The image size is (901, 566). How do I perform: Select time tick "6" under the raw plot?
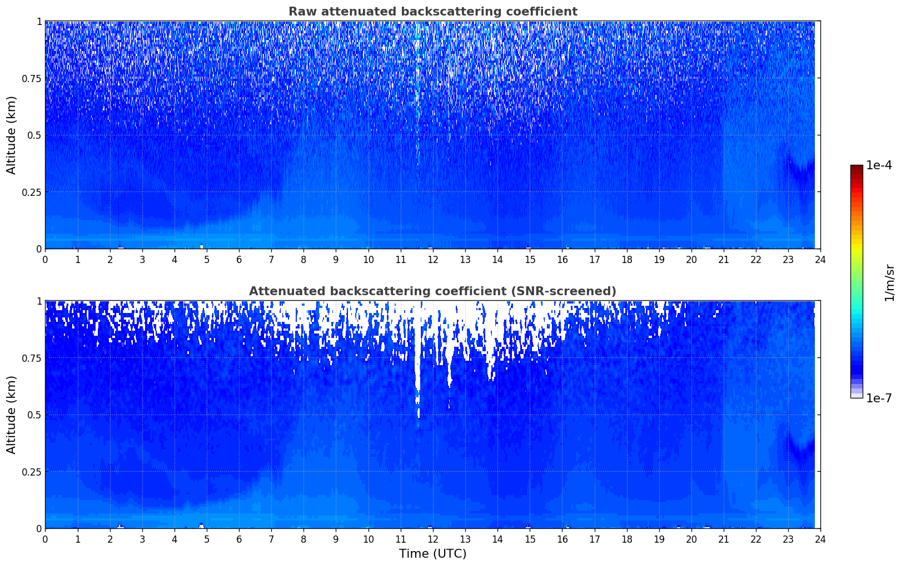(x=239, y=259)
